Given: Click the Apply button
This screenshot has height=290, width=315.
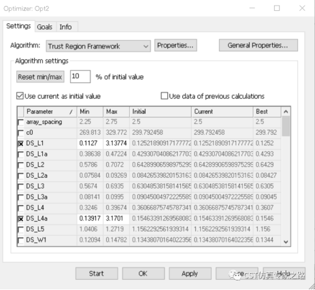Looking at the screenshot, I should (x=190, y=274).
